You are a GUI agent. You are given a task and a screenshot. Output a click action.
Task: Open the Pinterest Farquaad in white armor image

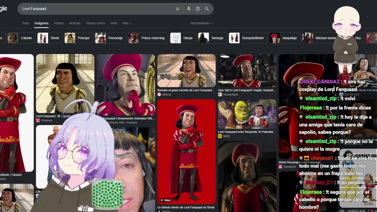(65, 84)
